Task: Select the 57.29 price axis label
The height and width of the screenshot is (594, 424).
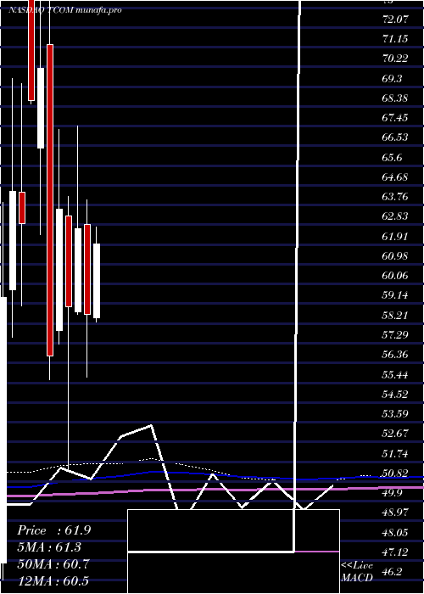Action: [395, 335]
